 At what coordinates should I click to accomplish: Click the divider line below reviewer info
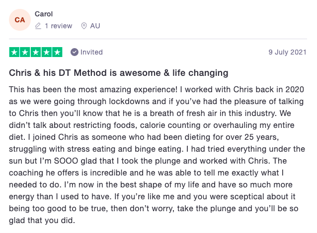pos(158,39)
